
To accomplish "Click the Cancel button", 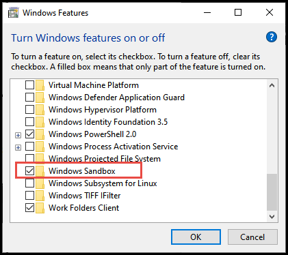I will pos(252,237).
